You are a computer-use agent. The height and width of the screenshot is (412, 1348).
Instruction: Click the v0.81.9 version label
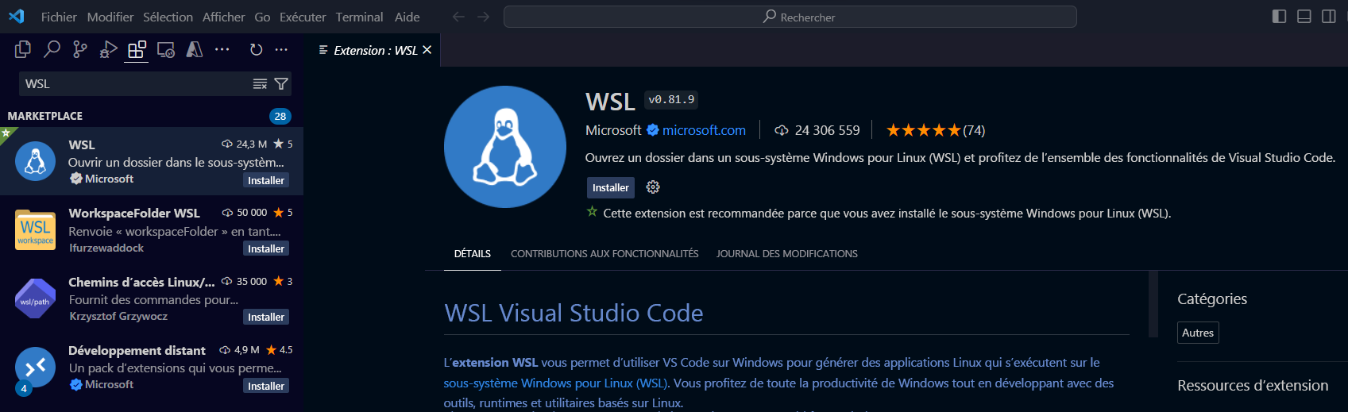point(671,100)
